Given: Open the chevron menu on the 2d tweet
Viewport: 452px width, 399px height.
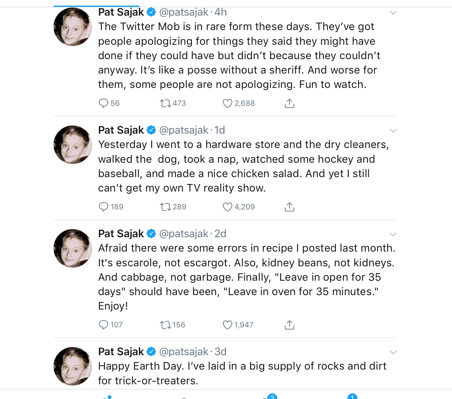Looking at the screenshot, I should [393, 234].
